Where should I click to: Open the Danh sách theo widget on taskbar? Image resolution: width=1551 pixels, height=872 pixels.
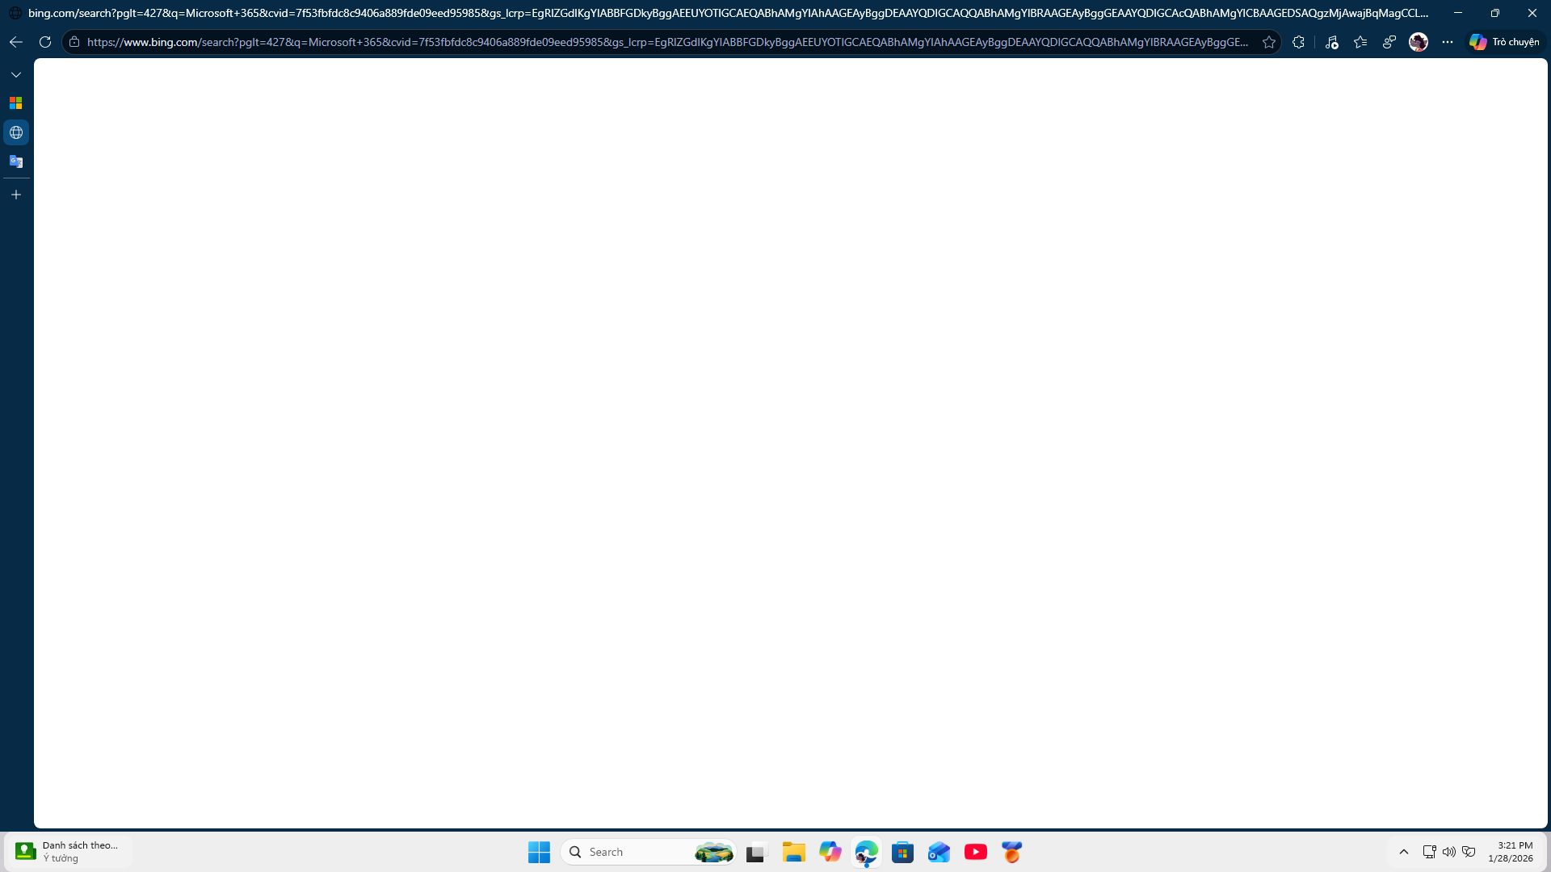(x=68, y=852)
